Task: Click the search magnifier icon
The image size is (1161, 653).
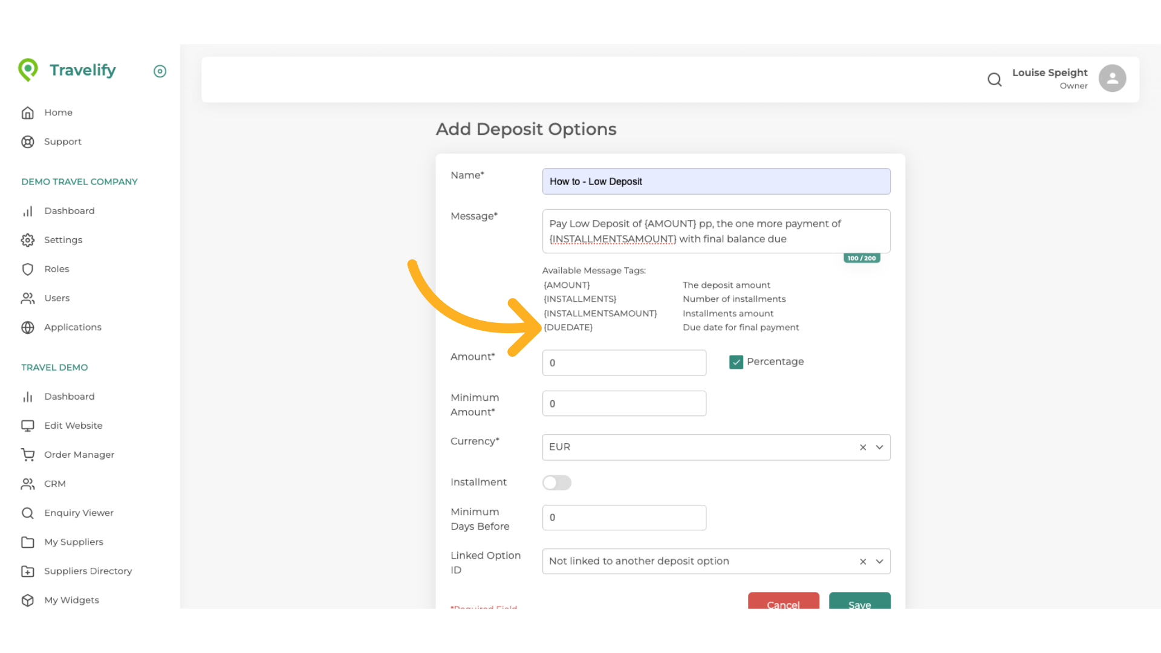Action: tap(995, 79)
